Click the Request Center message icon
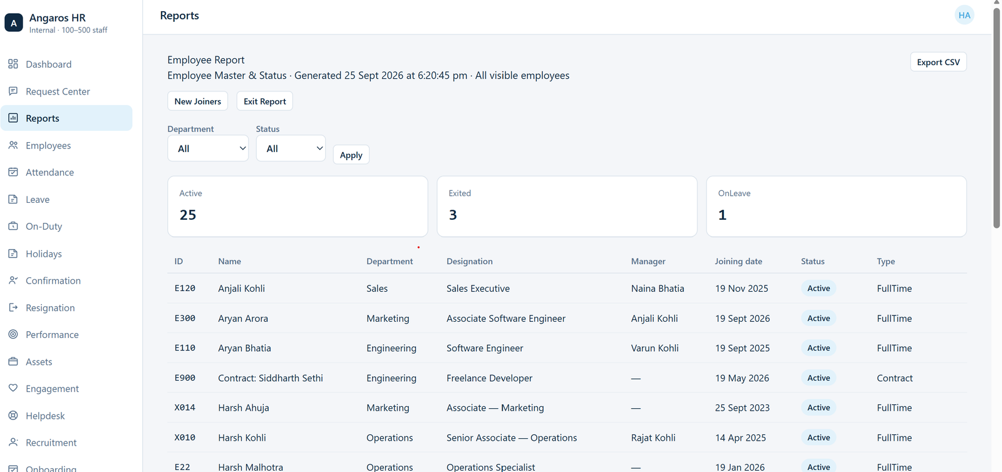The width and height of the screenshot is (1002, 472). pos(13,91)
